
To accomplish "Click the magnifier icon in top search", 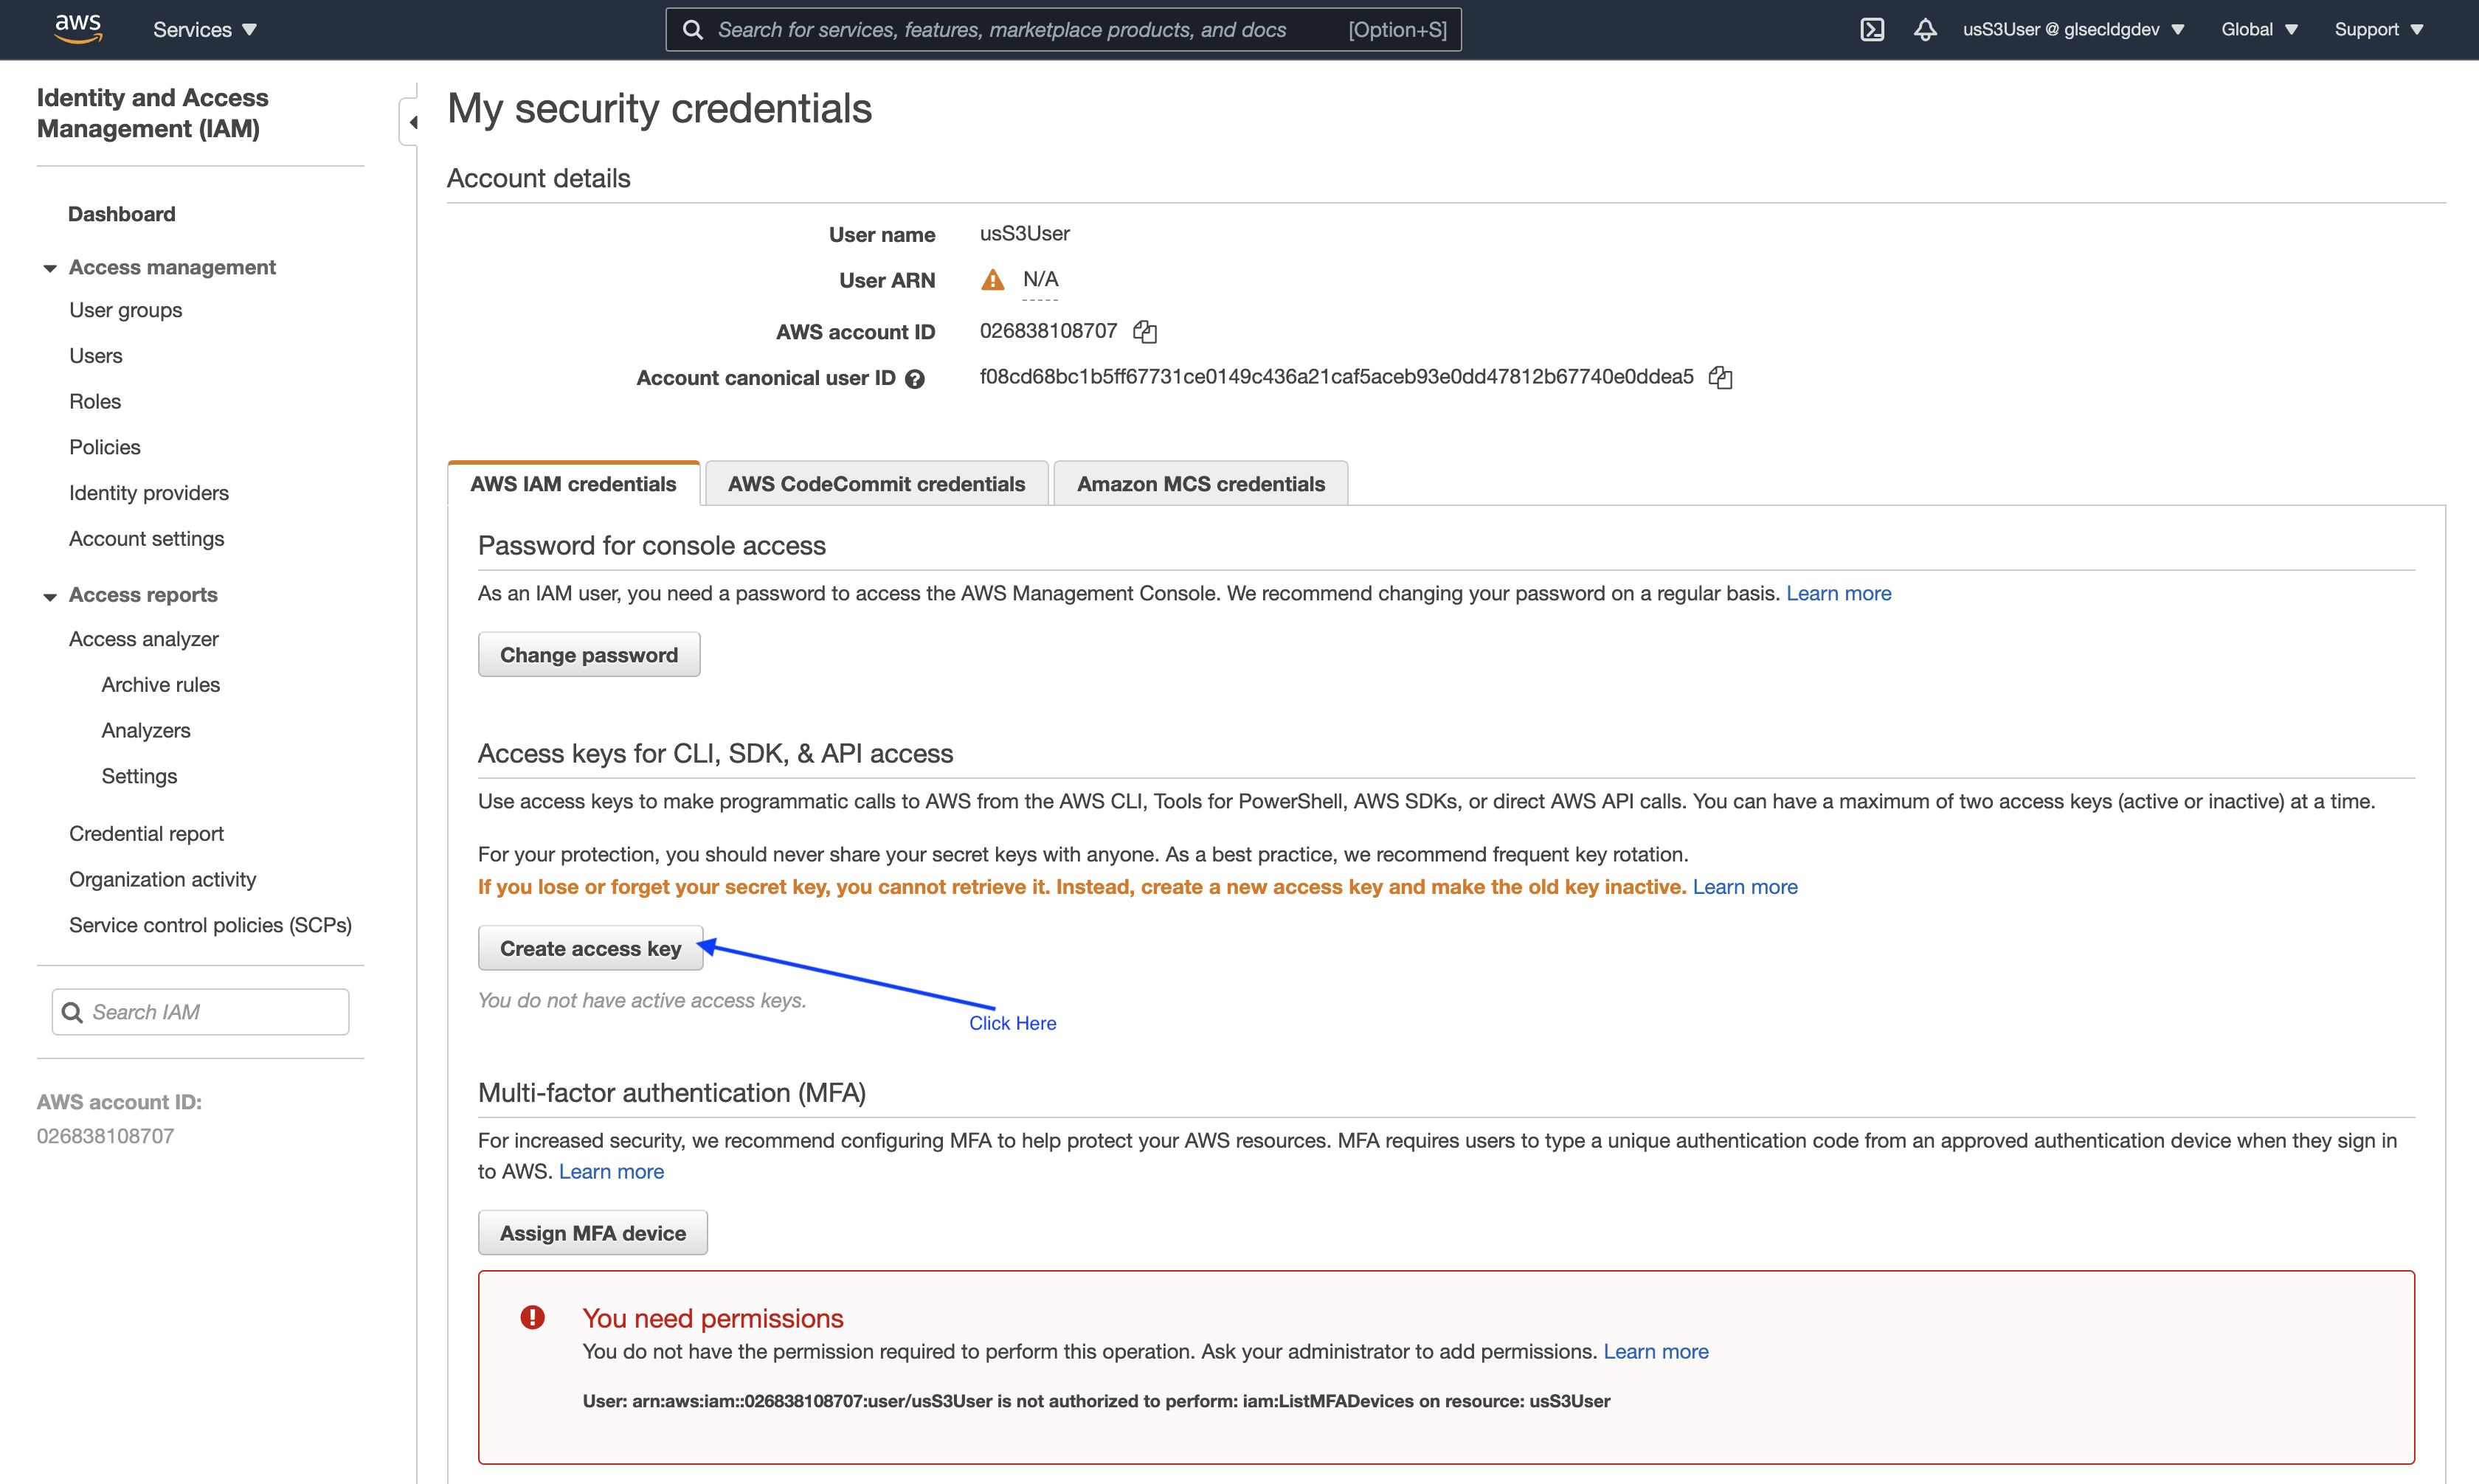I will [x=692, y=30].
